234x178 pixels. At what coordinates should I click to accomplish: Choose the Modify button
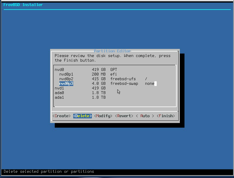tap(103, 116)
